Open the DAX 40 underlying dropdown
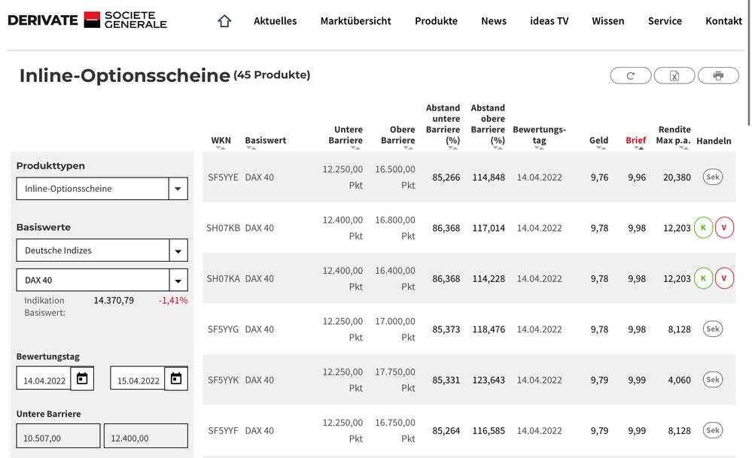Screen dimensions: 752x458 (178, 281)
